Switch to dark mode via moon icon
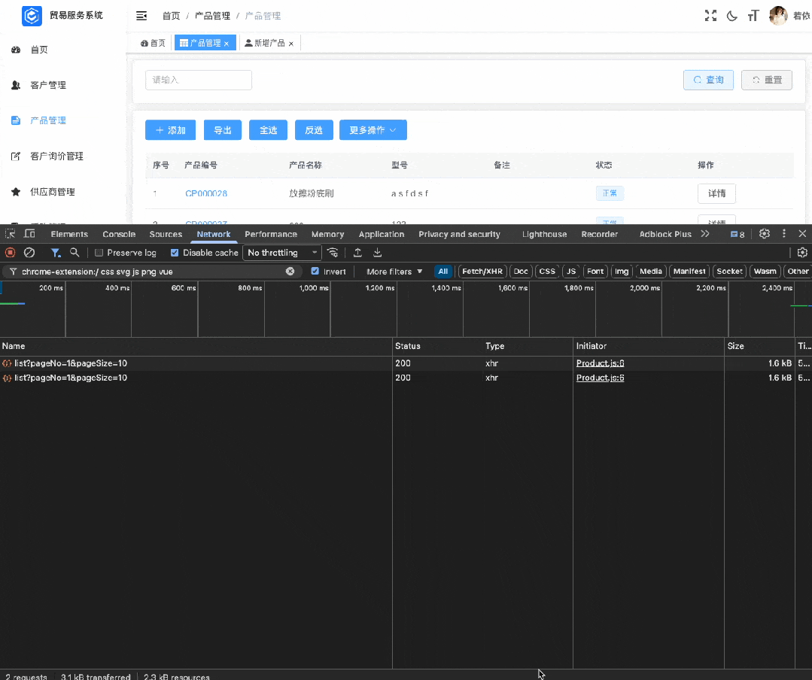 point(731,16)
